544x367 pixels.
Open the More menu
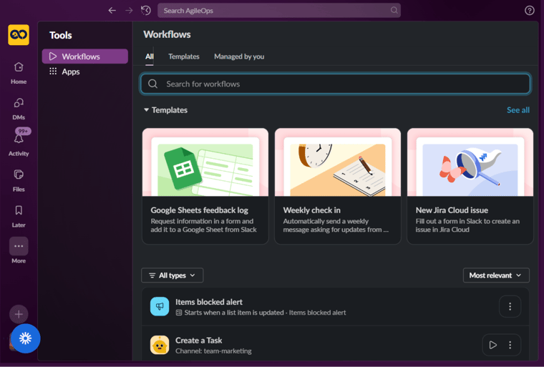click(19, 251)
